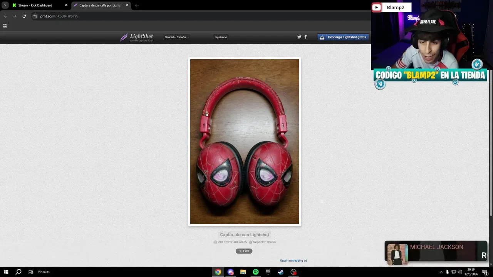Click Descarga Lightshot gratis button
This screenshot has height=277, width=493.
click(343, 37)
